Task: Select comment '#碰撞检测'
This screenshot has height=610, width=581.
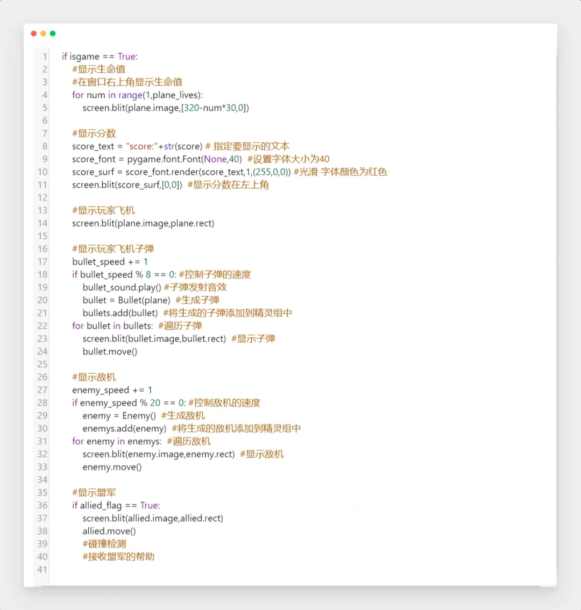Action: [104, 544]
